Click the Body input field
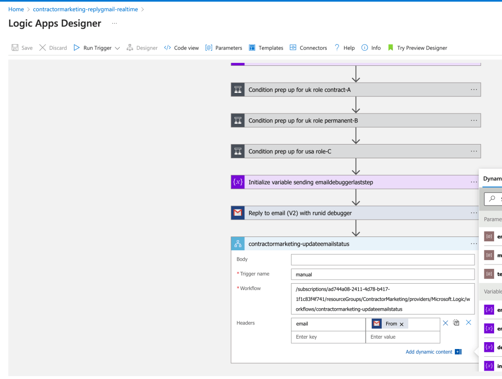Screen dimensions: 502x379 (x=383, y=260)
